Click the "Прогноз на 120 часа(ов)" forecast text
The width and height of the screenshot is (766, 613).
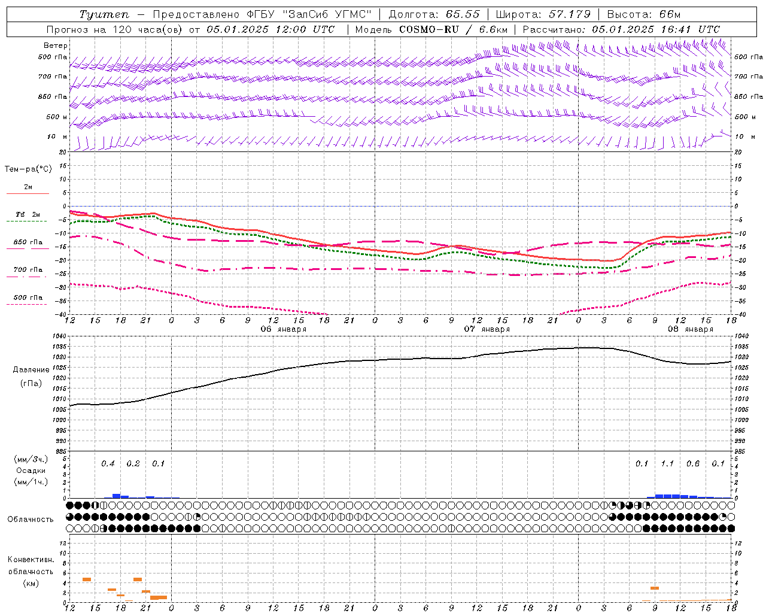point(114,29)
